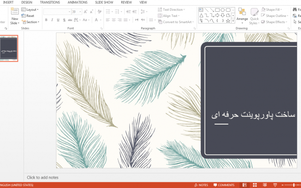Choose the Oval shape
The height and width of the screenshot is (188, 301).
pos(222,10)
